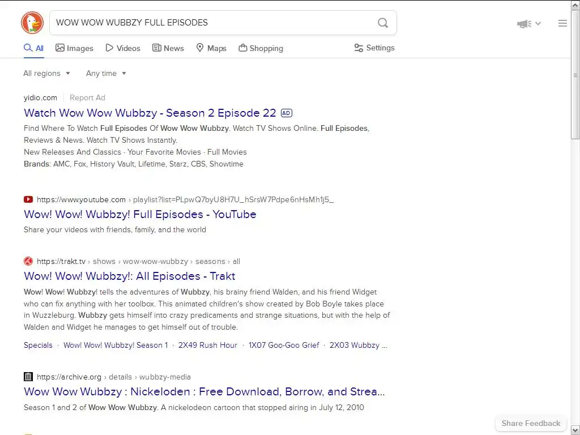This screenshot has height=435, width=580.
Task: Open the 2X49 Rush Hour sitelink
Action: click(x=208, y=345)
